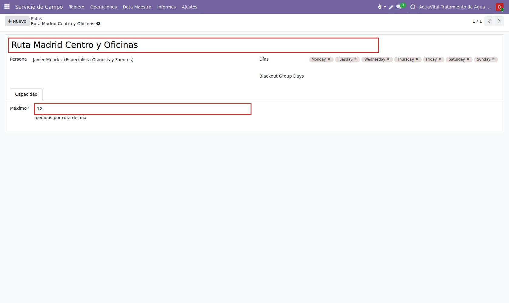Image resolution: width=509 pixels, height=303 pixels.
Task: Remove the Monday tag
Action: (x=329, y=59)
